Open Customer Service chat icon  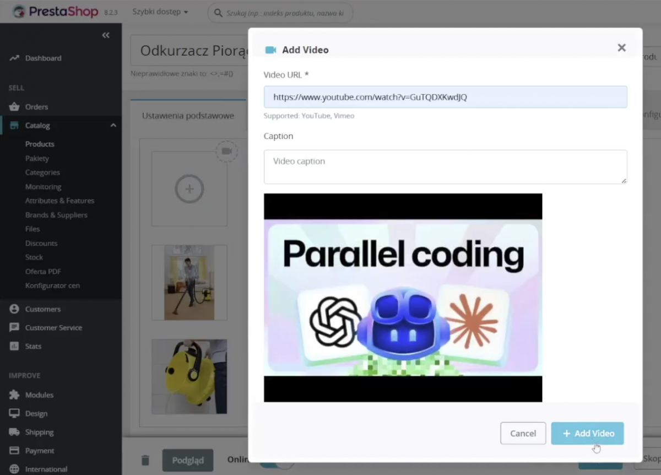pyautogui.click(x=14, y=327)
